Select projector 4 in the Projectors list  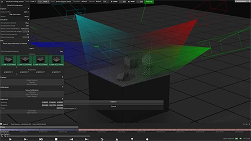tap(56, 72)
